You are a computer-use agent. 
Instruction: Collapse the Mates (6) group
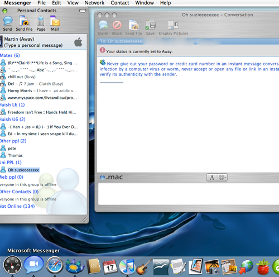click(9, 55)
